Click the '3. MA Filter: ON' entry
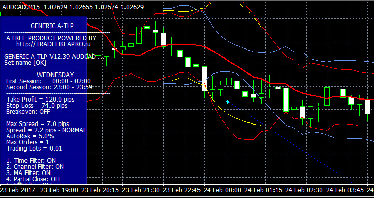Viewport: 374px width, 198px height. coord(29,172)
